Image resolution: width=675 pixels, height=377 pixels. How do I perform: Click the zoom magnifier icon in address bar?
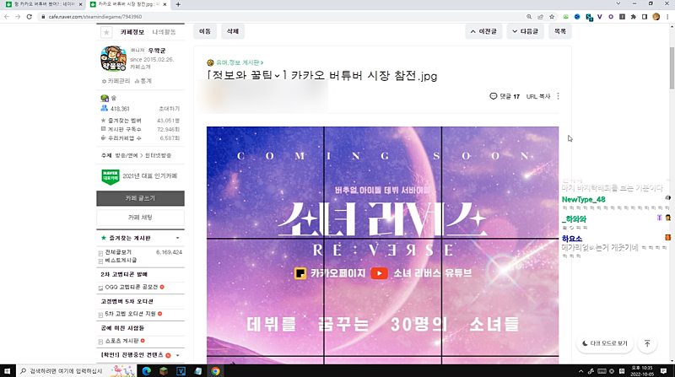point(529,17)
